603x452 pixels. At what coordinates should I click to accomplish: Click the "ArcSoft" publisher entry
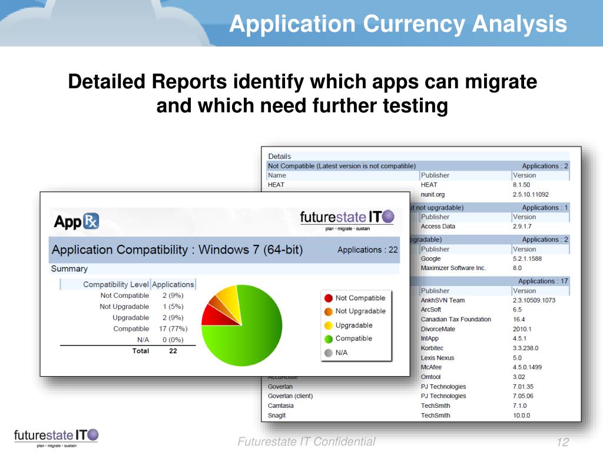pos(430,310)
